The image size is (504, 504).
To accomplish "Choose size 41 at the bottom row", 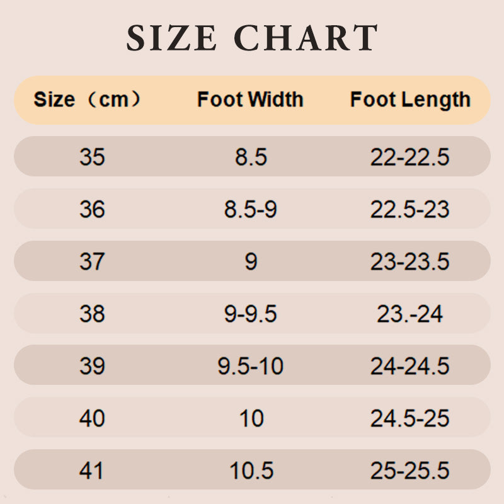I will click(92, 471).
